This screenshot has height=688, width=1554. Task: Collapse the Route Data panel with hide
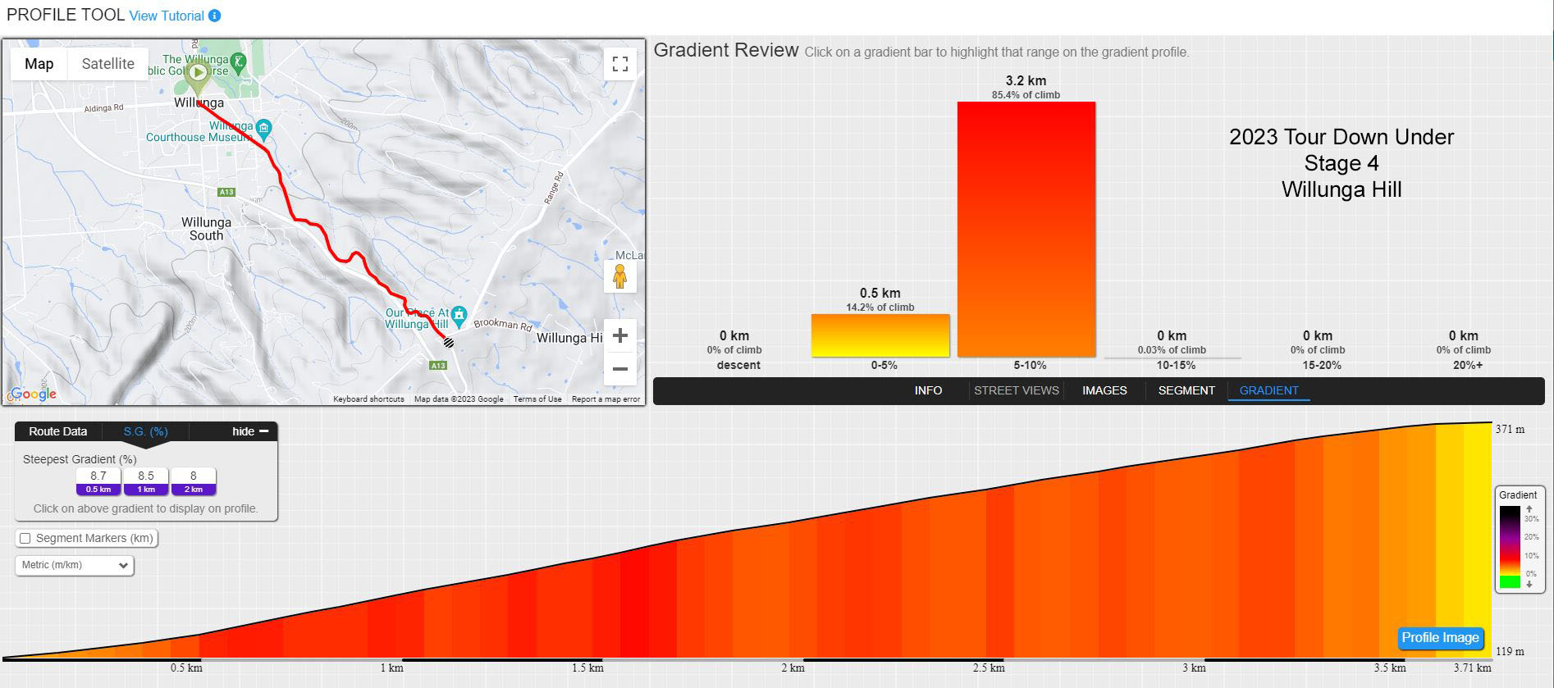point(250,431)
